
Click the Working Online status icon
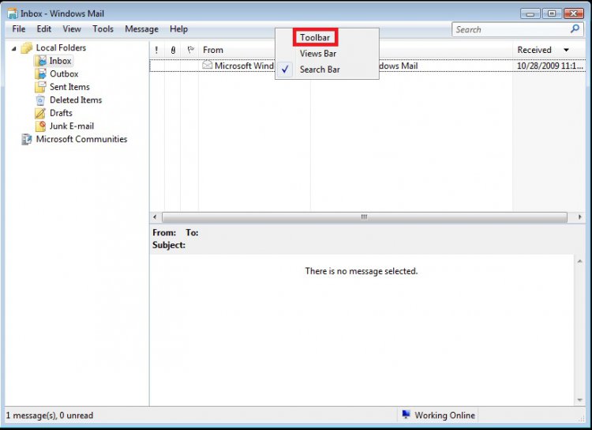[407, 414]
